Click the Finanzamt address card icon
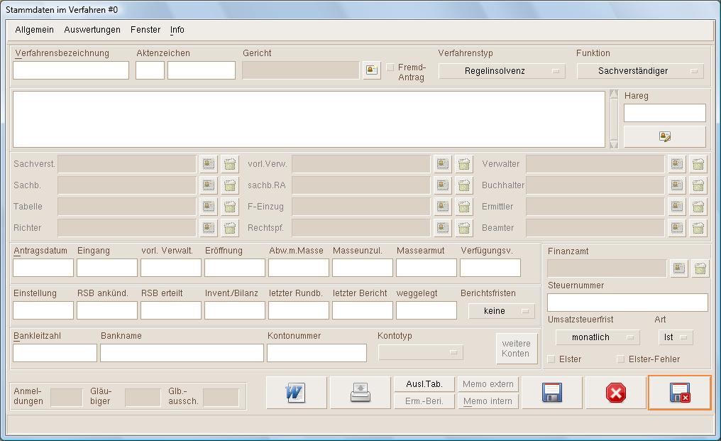 pos(679,268)
